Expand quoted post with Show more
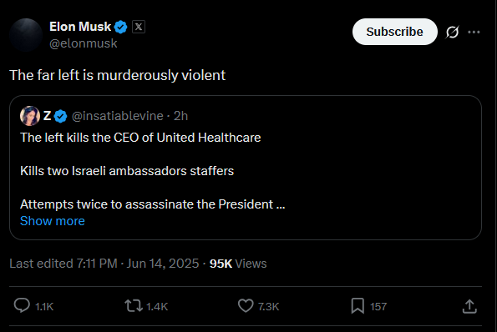Image resolution: width=497 pixels, height=332 pixels. tap(53, 221)
